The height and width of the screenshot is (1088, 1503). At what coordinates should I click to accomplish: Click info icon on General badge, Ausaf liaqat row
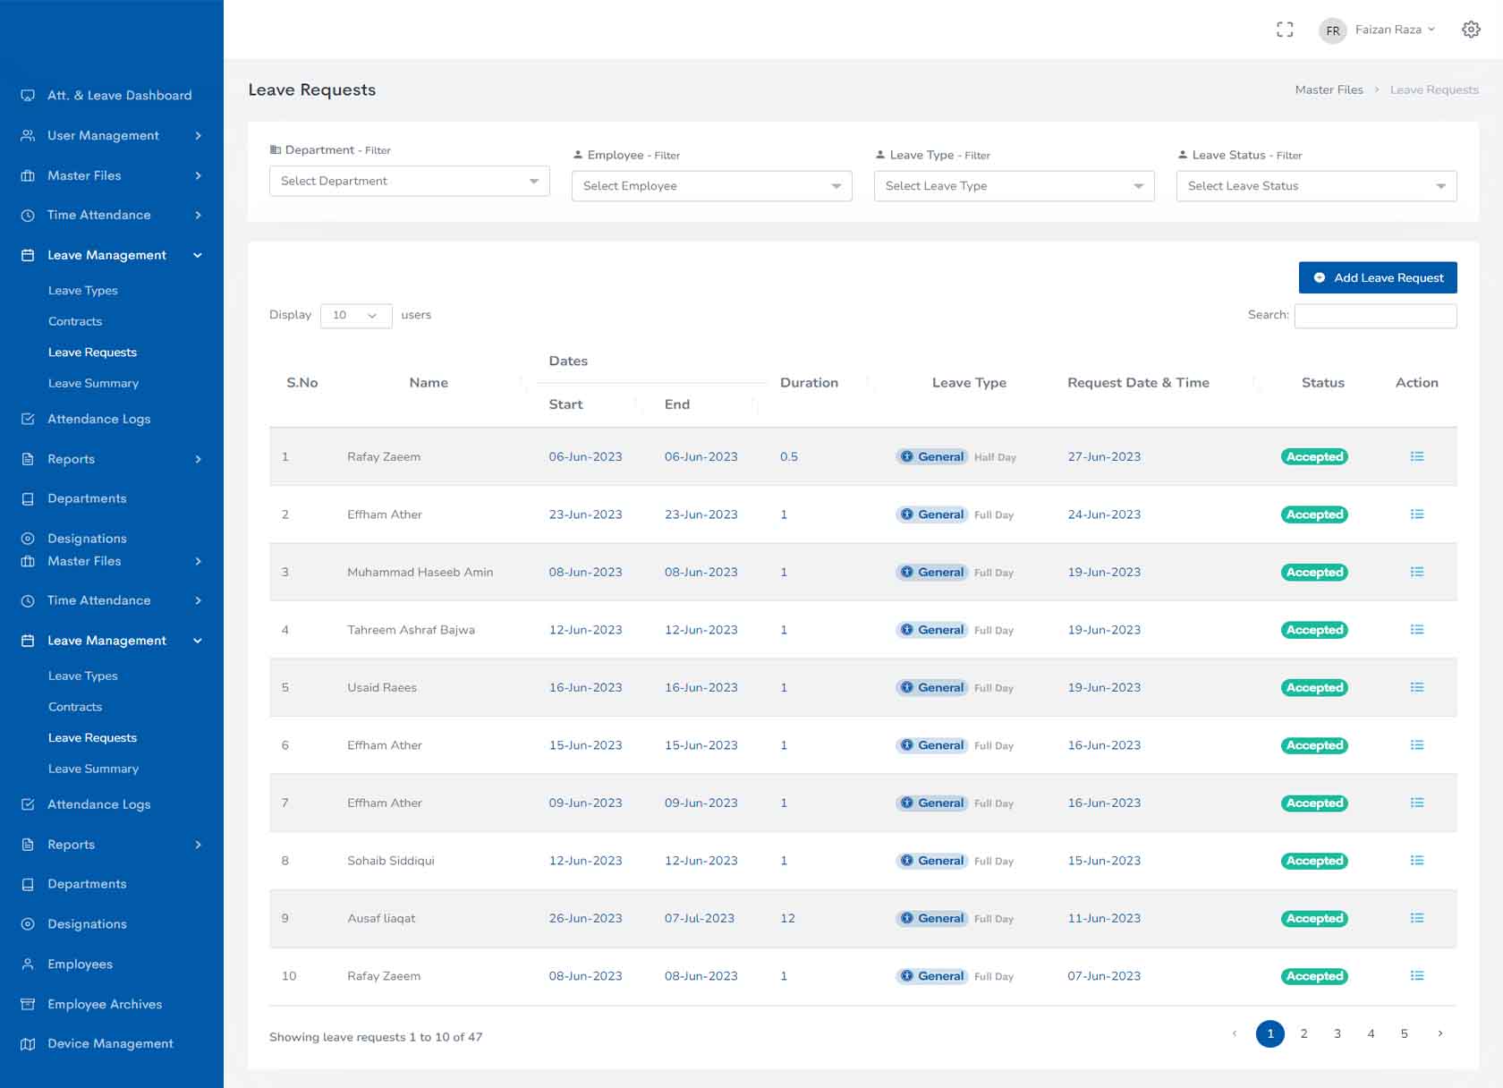(907, 918)
